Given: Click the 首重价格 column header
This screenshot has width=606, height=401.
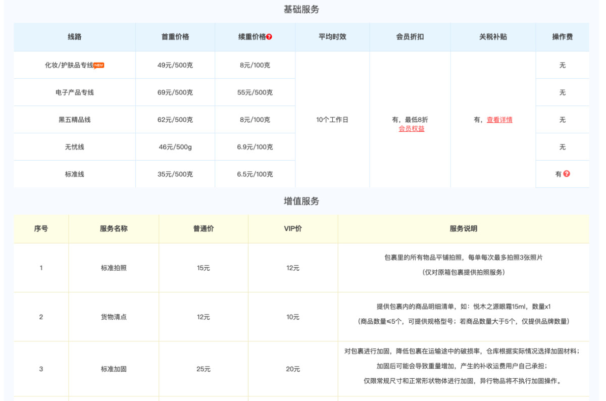Looking at the screenshot, I should [x=175, y=37].
